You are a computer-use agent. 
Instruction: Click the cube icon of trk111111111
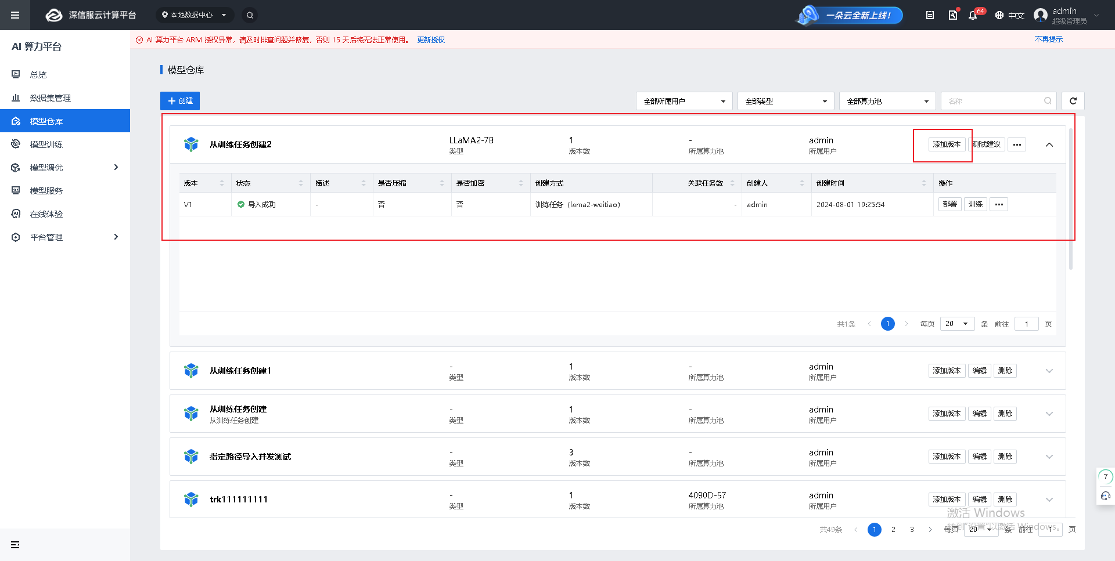(191, 499)
